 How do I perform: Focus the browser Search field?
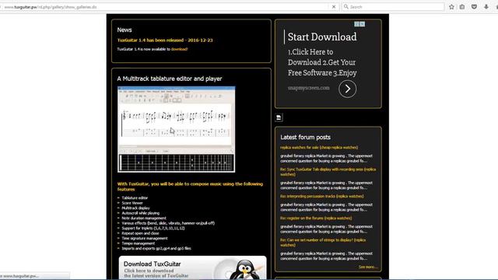coord(393,7)
